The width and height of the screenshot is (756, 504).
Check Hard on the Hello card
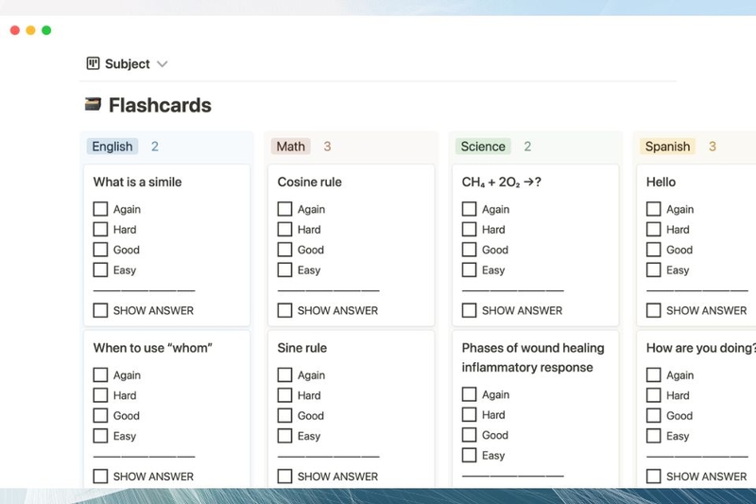(x=653, y=229)
